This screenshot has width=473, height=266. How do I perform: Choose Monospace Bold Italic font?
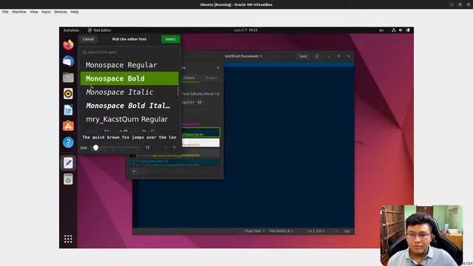coord(129,106)
